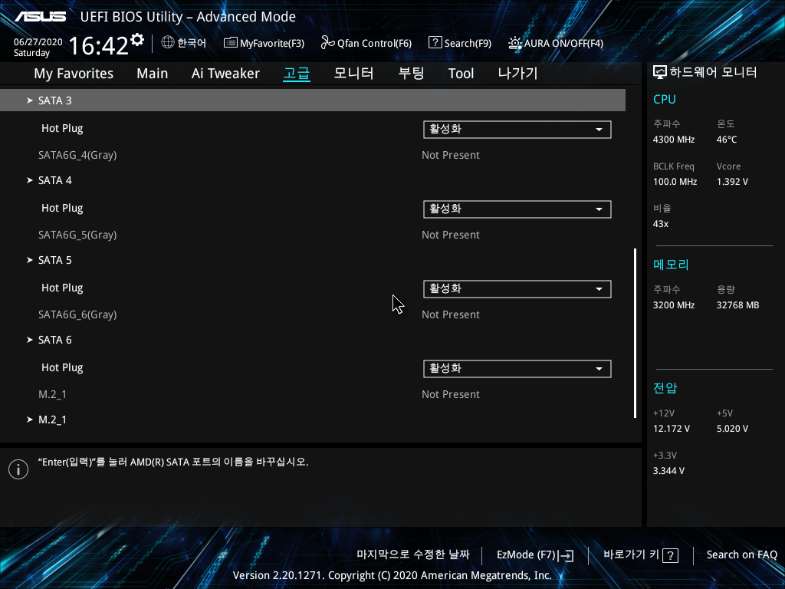Viewport: 785px width, 589px height.
Task: Click the ASUS logo
Action: click(40, 17)
